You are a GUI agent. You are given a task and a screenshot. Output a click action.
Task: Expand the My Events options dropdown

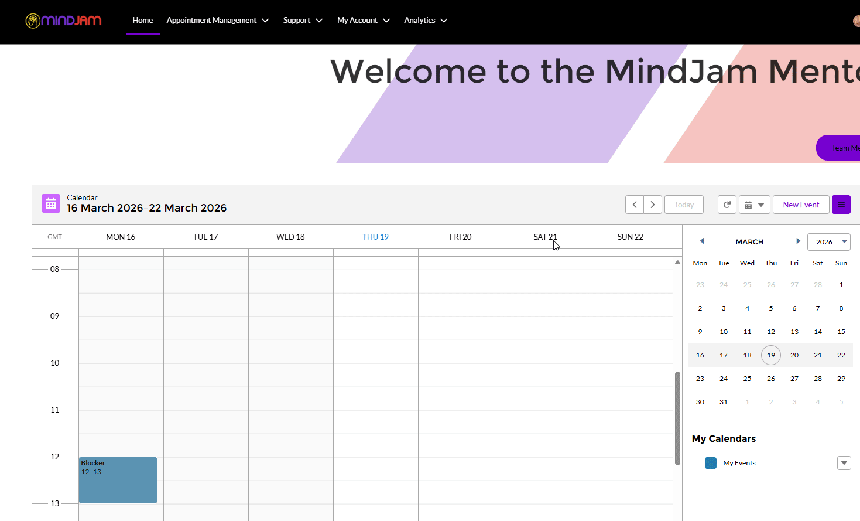coord(844,462)
